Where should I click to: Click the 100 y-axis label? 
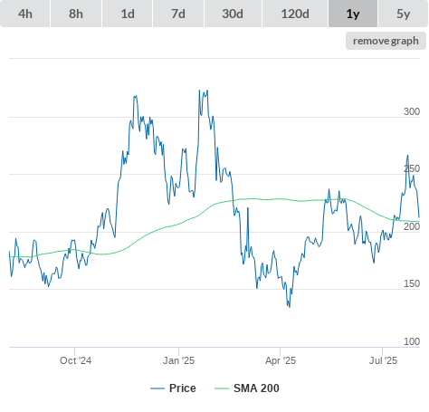point(412,341)
